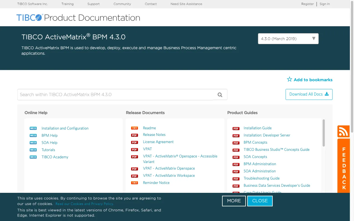Click the Add to bookmarks star icon
The height and width of the screenshot is (221, 354).
[x=290, y=79]
